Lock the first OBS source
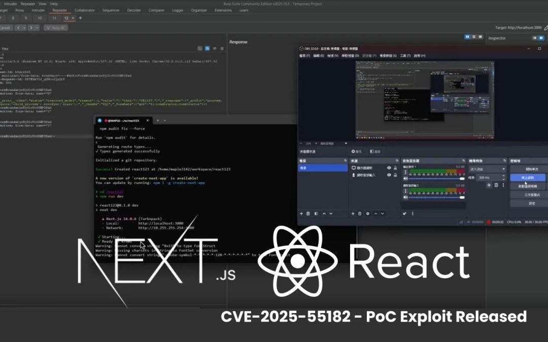 click(395, 168)
